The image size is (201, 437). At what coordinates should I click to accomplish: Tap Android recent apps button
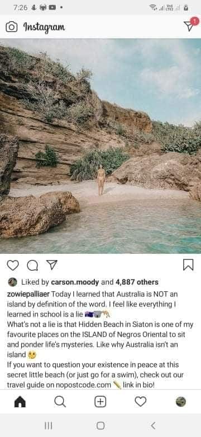pyautogui.click(x=49, y=425)
